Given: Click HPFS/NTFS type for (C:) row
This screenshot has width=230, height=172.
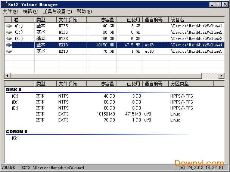Looking at the screenshot, I should pyautogui.click(x=181, y=96).
